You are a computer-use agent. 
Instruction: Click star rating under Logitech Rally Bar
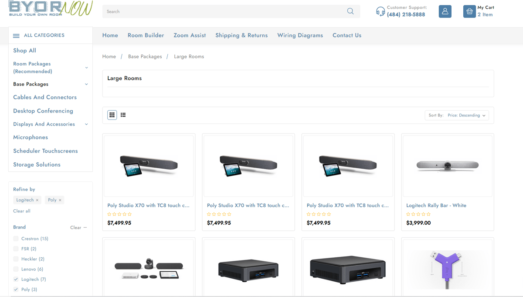pyautogui.click(x=418, y=214)
